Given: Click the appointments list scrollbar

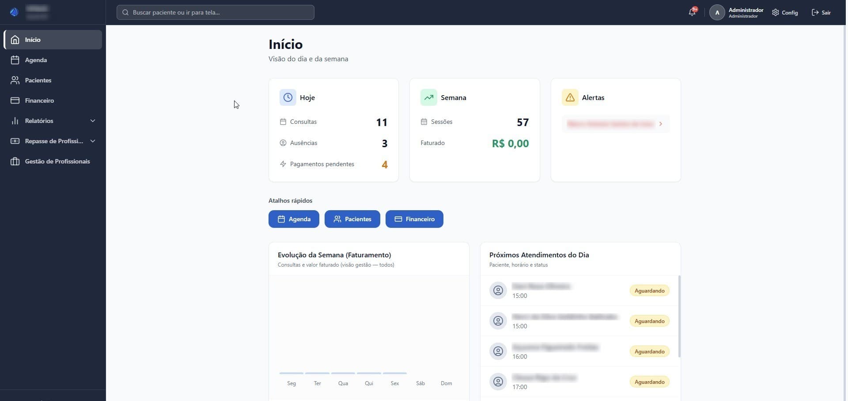Looking at the screenshot, I should [x=679, y=316].
